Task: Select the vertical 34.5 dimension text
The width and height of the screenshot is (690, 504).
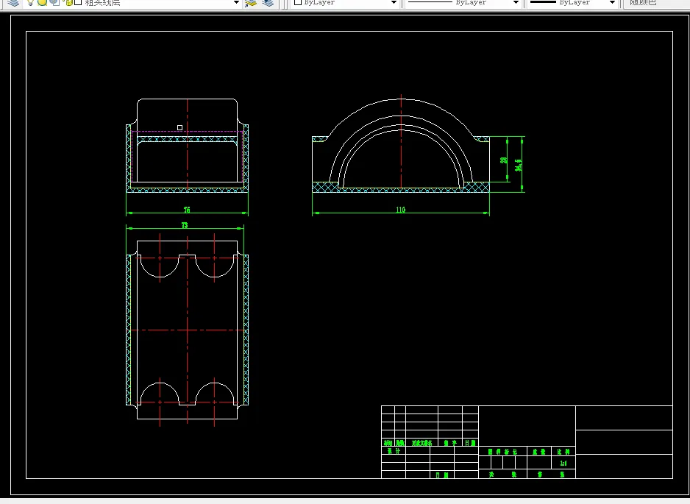Action: click(519, 165)
